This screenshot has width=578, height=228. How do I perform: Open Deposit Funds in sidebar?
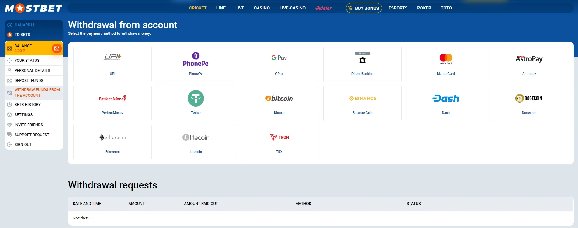click(29, 81)
